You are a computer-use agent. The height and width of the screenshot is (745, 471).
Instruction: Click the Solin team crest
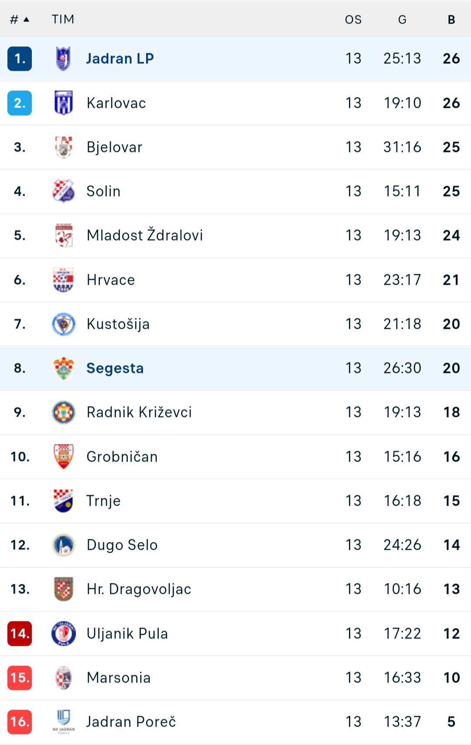point(64,191)
